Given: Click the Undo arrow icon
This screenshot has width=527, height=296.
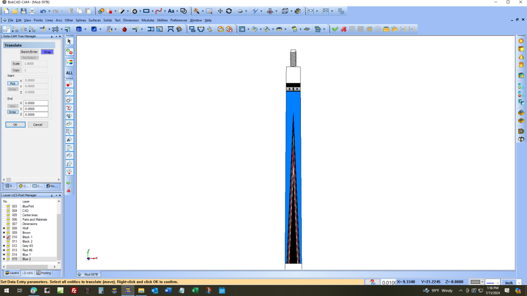Looking at the screenshot, I should coord(43,11).
